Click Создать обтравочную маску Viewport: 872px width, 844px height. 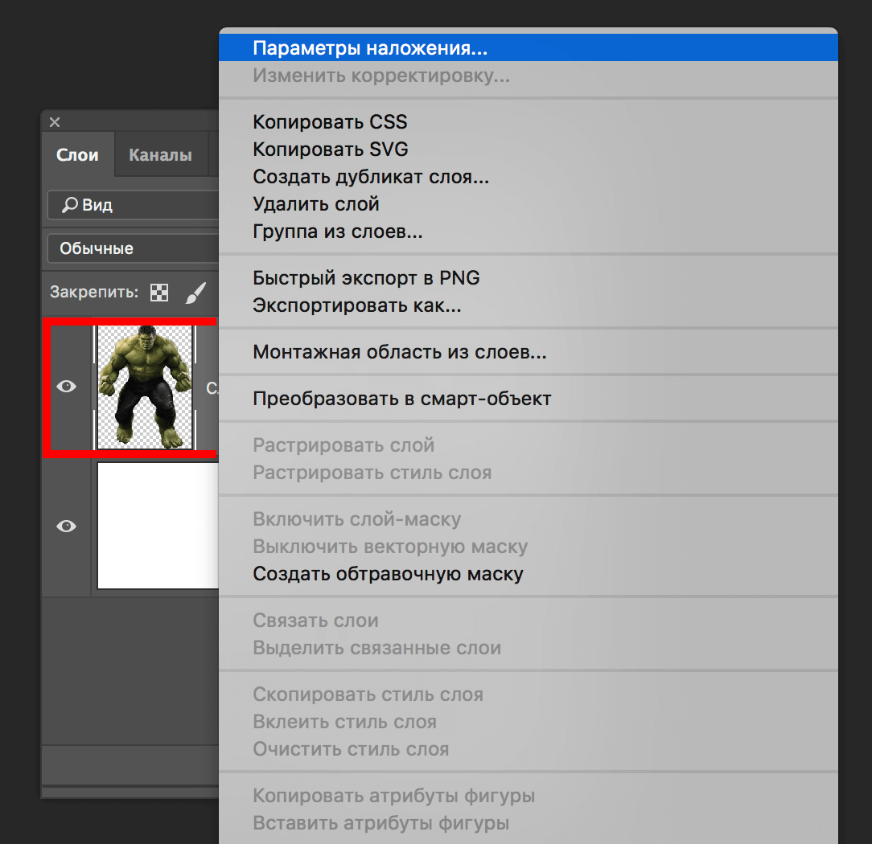[388, 574]
